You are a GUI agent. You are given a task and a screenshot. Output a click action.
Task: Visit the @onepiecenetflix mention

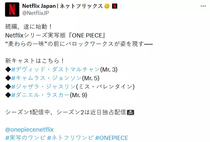click(x=29, y=129)
